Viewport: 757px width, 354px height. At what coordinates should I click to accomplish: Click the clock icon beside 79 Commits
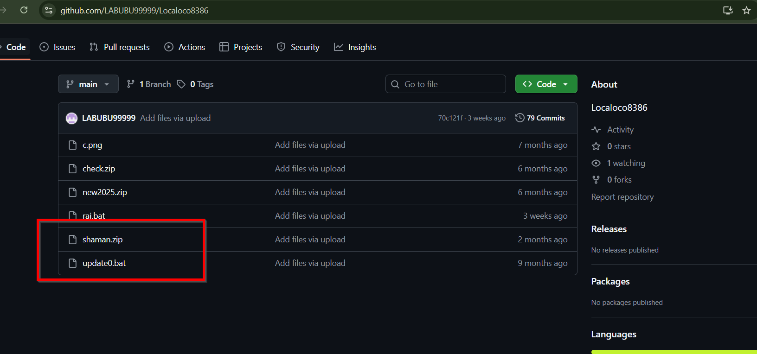[520, 118]
